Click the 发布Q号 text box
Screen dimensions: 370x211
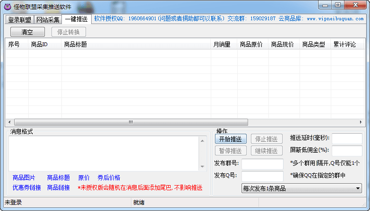pos(262,176)
